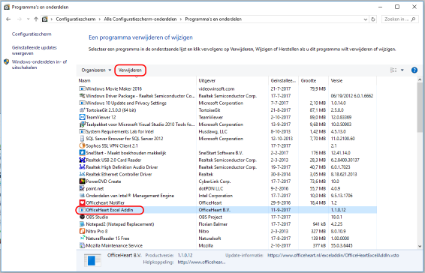Click the Windows Movie Maker 2016 icon
425x273 pixels.
[82, 88]
